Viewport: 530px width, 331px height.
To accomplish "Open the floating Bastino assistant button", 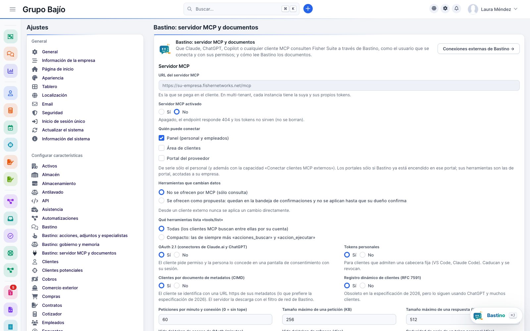I will (x=496, y=315).
